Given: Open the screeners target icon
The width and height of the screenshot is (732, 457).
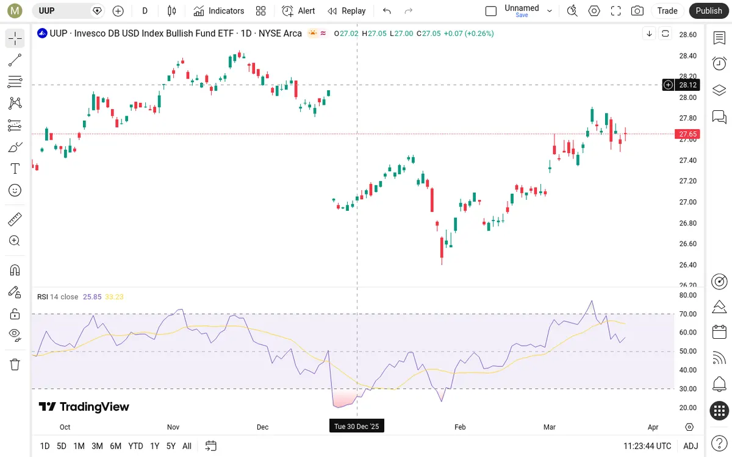Looking at the screenshot, I should [x=719, y=281].
